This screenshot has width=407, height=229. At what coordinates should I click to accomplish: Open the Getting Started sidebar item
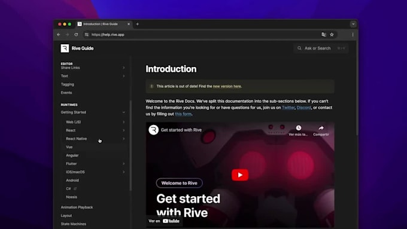click(x=74, y=112)
